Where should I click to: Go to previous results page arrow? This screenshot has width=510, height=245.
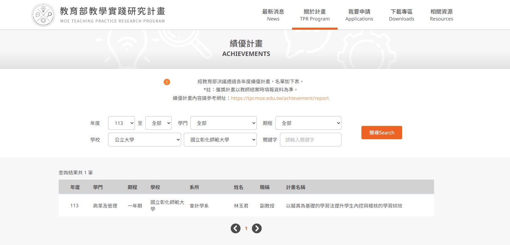click(236, 228)
